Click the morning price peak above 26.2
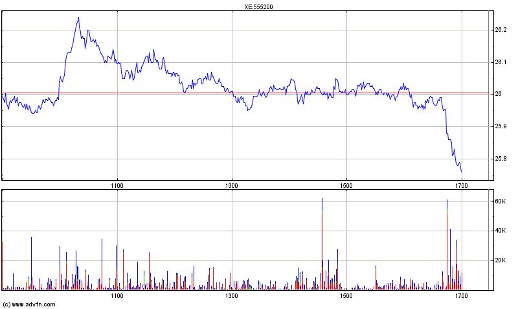 [78, 17]
